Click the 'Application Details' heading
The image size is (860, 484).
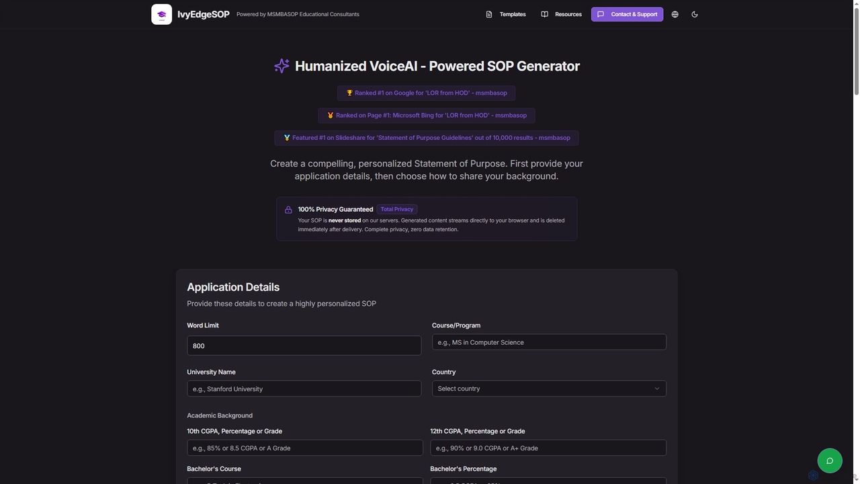click(x=233, y=287)
